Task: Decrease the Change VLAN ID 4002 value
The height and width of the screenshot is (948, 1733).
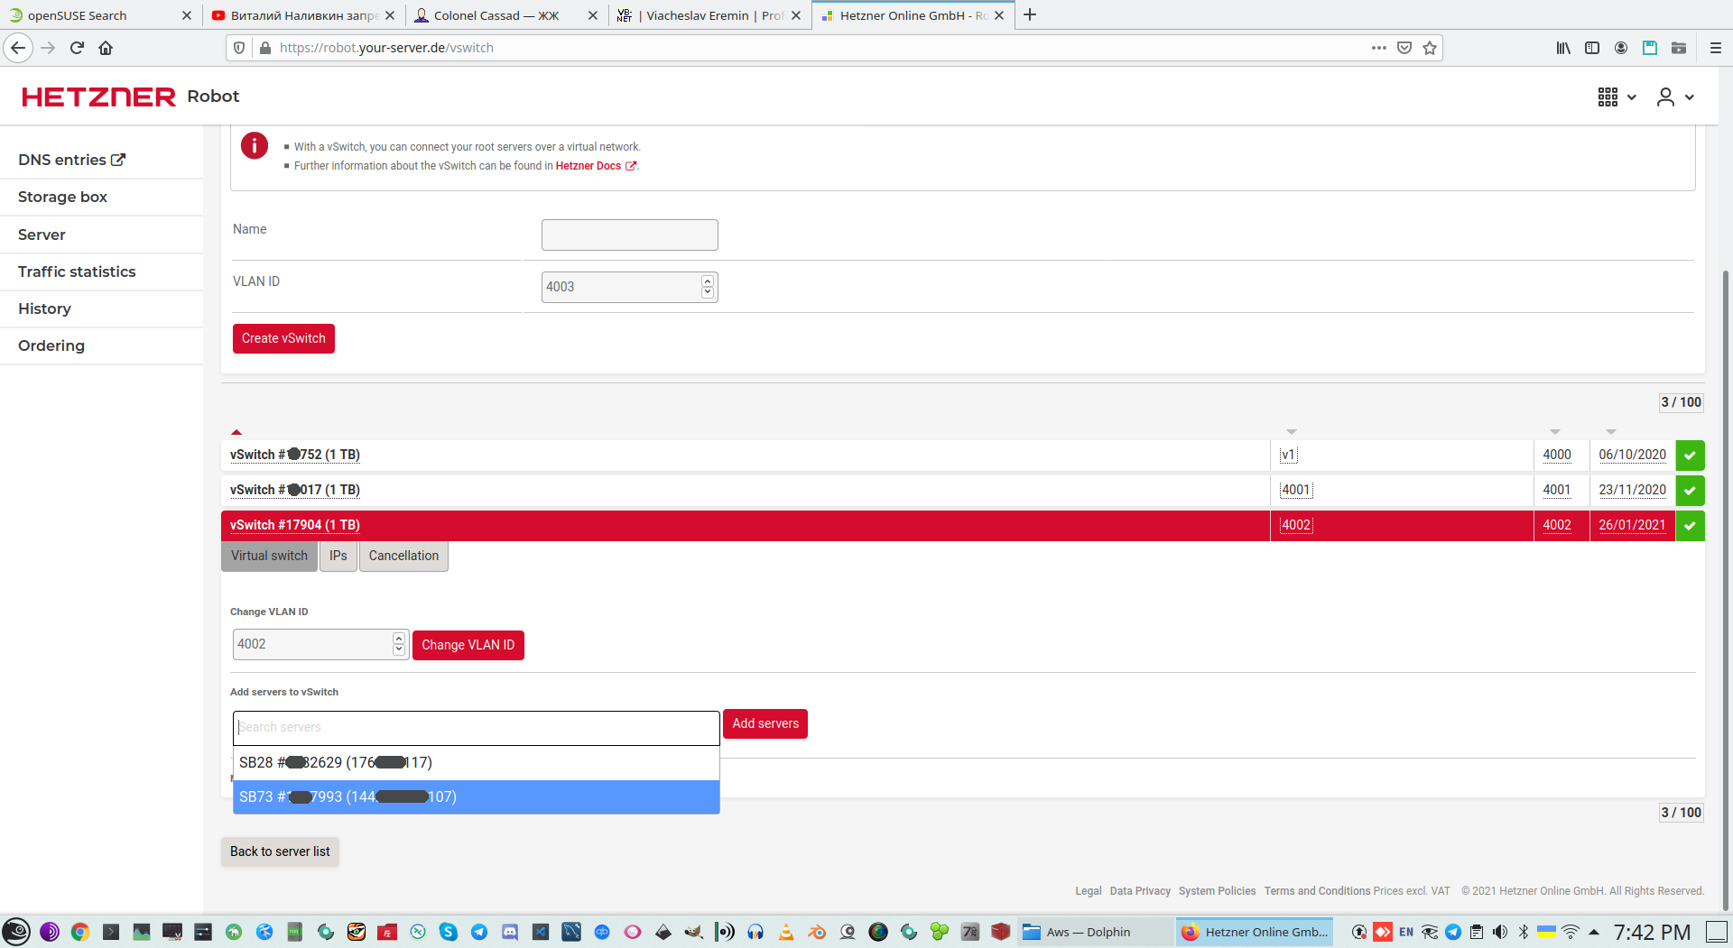Action: (399, 649)
